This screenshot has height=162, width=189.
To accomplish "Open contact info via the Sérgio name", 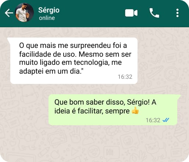I will [49, 10].
